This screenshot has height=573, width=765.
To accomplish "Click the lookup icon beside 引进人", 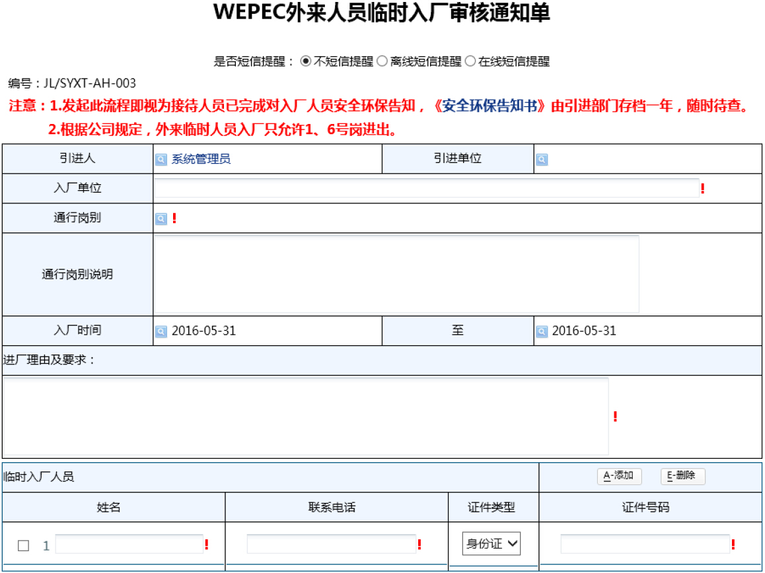I will (x=161, y=160).
